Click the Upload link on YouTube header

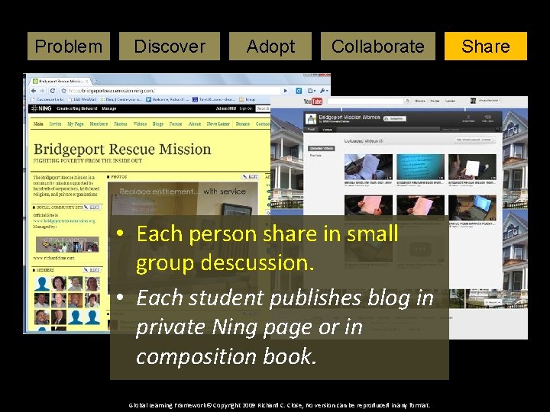451,101
